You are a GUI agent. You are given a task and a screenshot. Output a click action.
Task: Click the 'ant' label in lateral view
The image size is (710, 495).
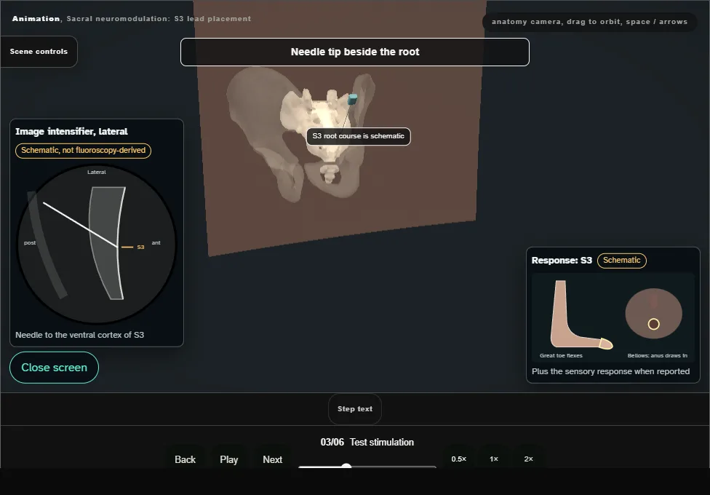tap(156, 243)
